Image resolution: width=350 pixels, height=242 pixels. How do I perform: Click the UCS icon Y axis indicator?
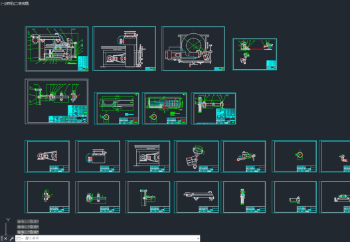coord(8,220)
